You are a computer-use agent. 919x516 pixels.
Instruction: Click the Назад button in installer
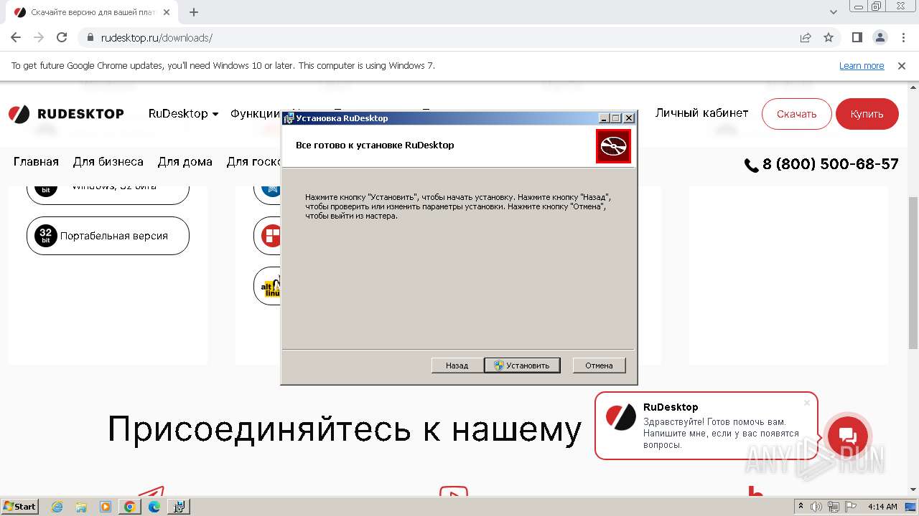(x=457, y=365)
